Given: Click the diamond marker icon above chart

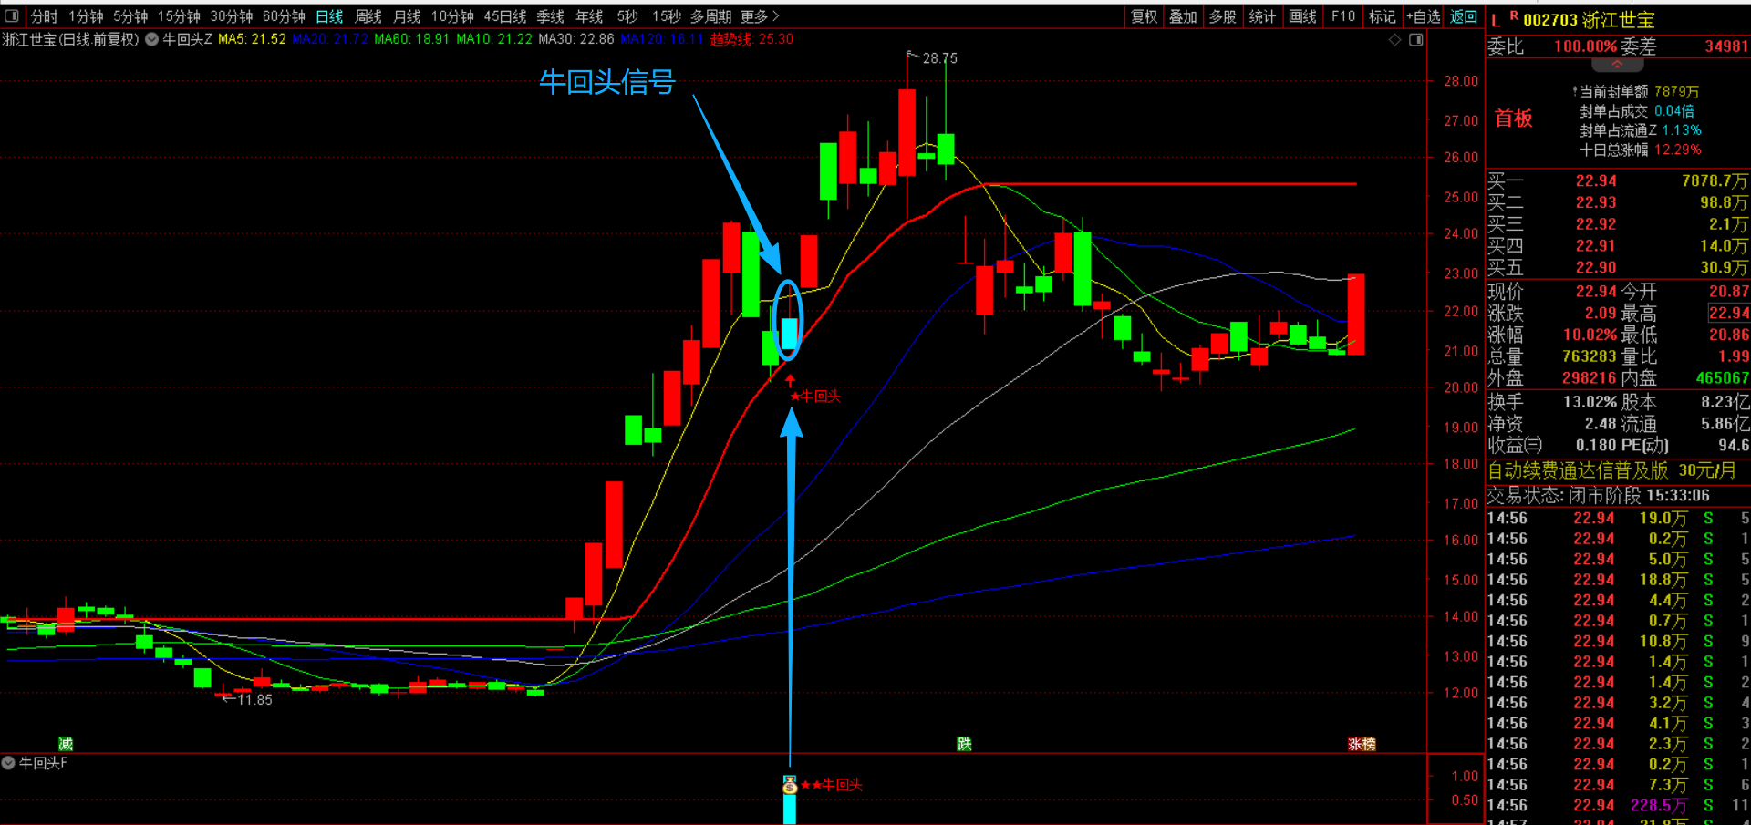Looking at the screenshot, I should click(x=1394, y=40).
